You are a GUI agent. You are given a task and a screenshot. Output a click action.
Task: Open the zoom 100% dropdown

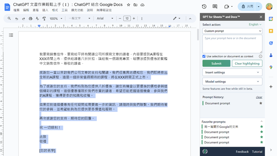[x=56, y=19]
